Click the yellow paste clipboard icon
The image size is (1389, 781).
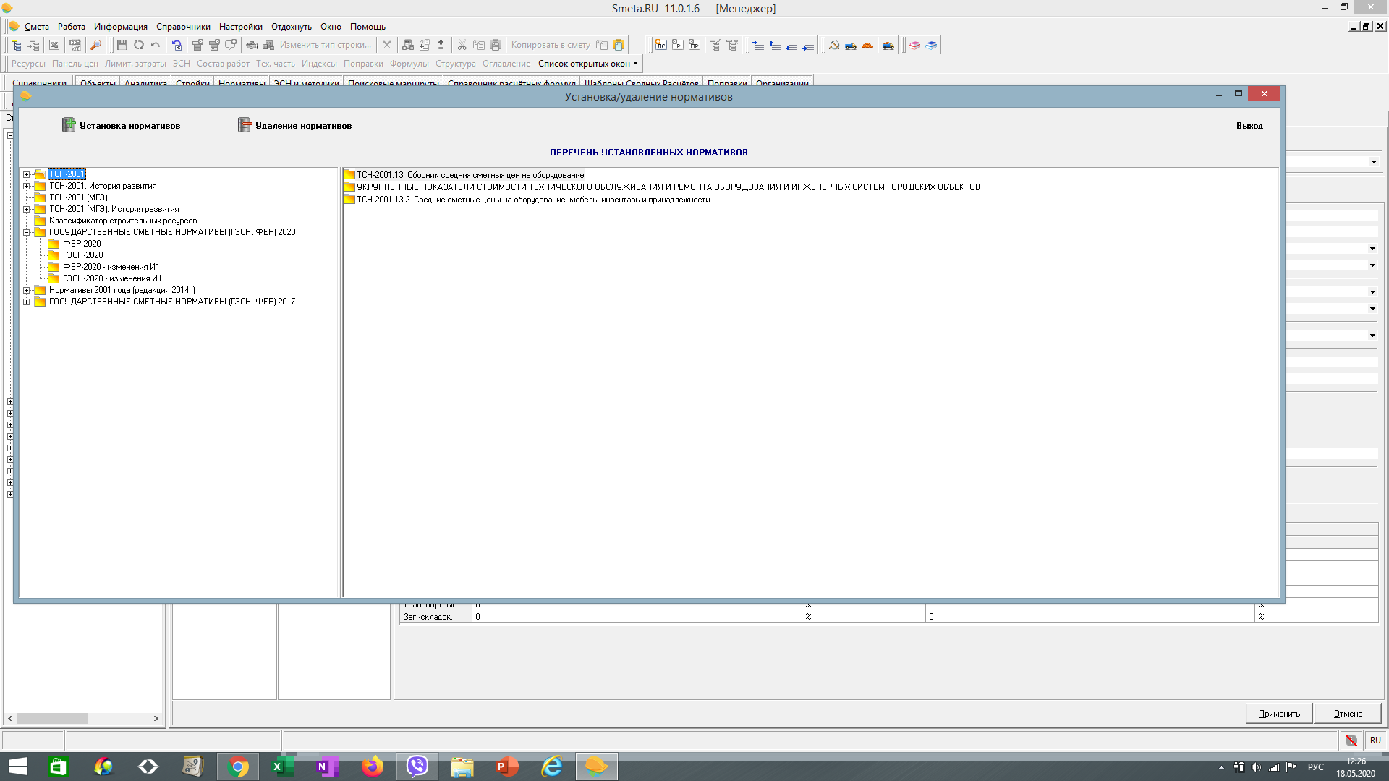(619, 45)
